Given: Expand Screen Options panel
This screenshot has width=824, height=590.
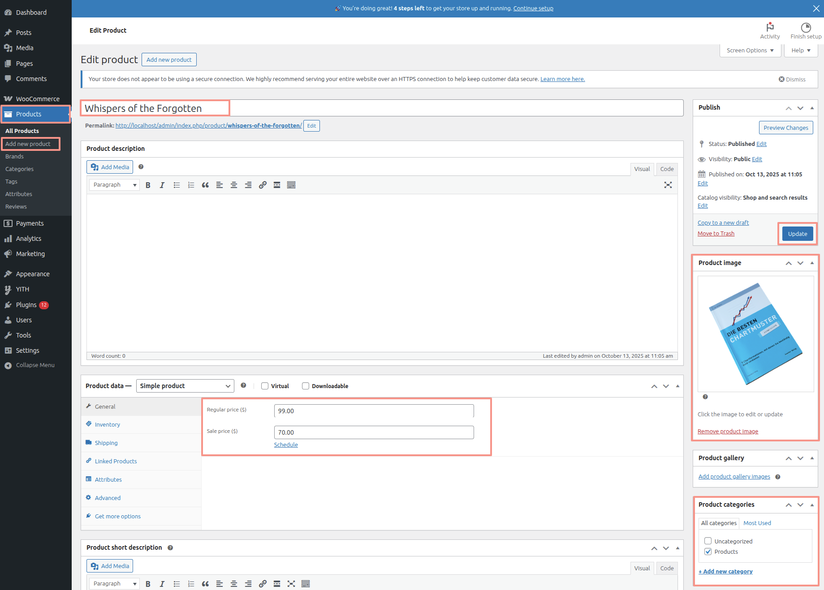Looking at the screenshot, I should 750,51.
